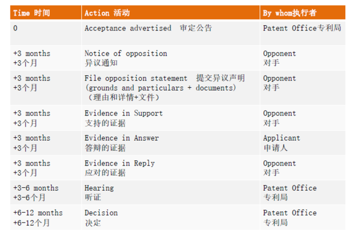Select the Applicant 申请人 cell
The height and width of the screenshot is (232, 354).
(303, 143)
